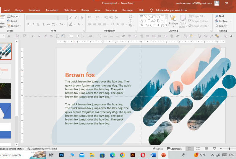Open Word from the taskbar
This screenshot has width=236, height=159.
tap(153, 155)
